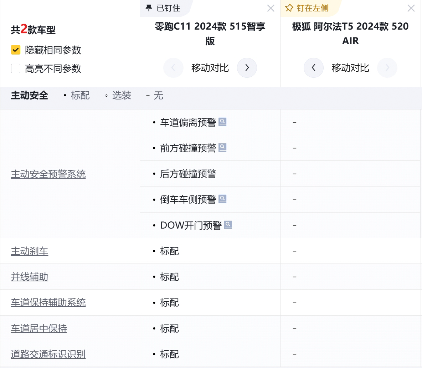422x368 pixels.
Task: Click the 车道偏离预警 cell text
Action: [x=188, y=122]
